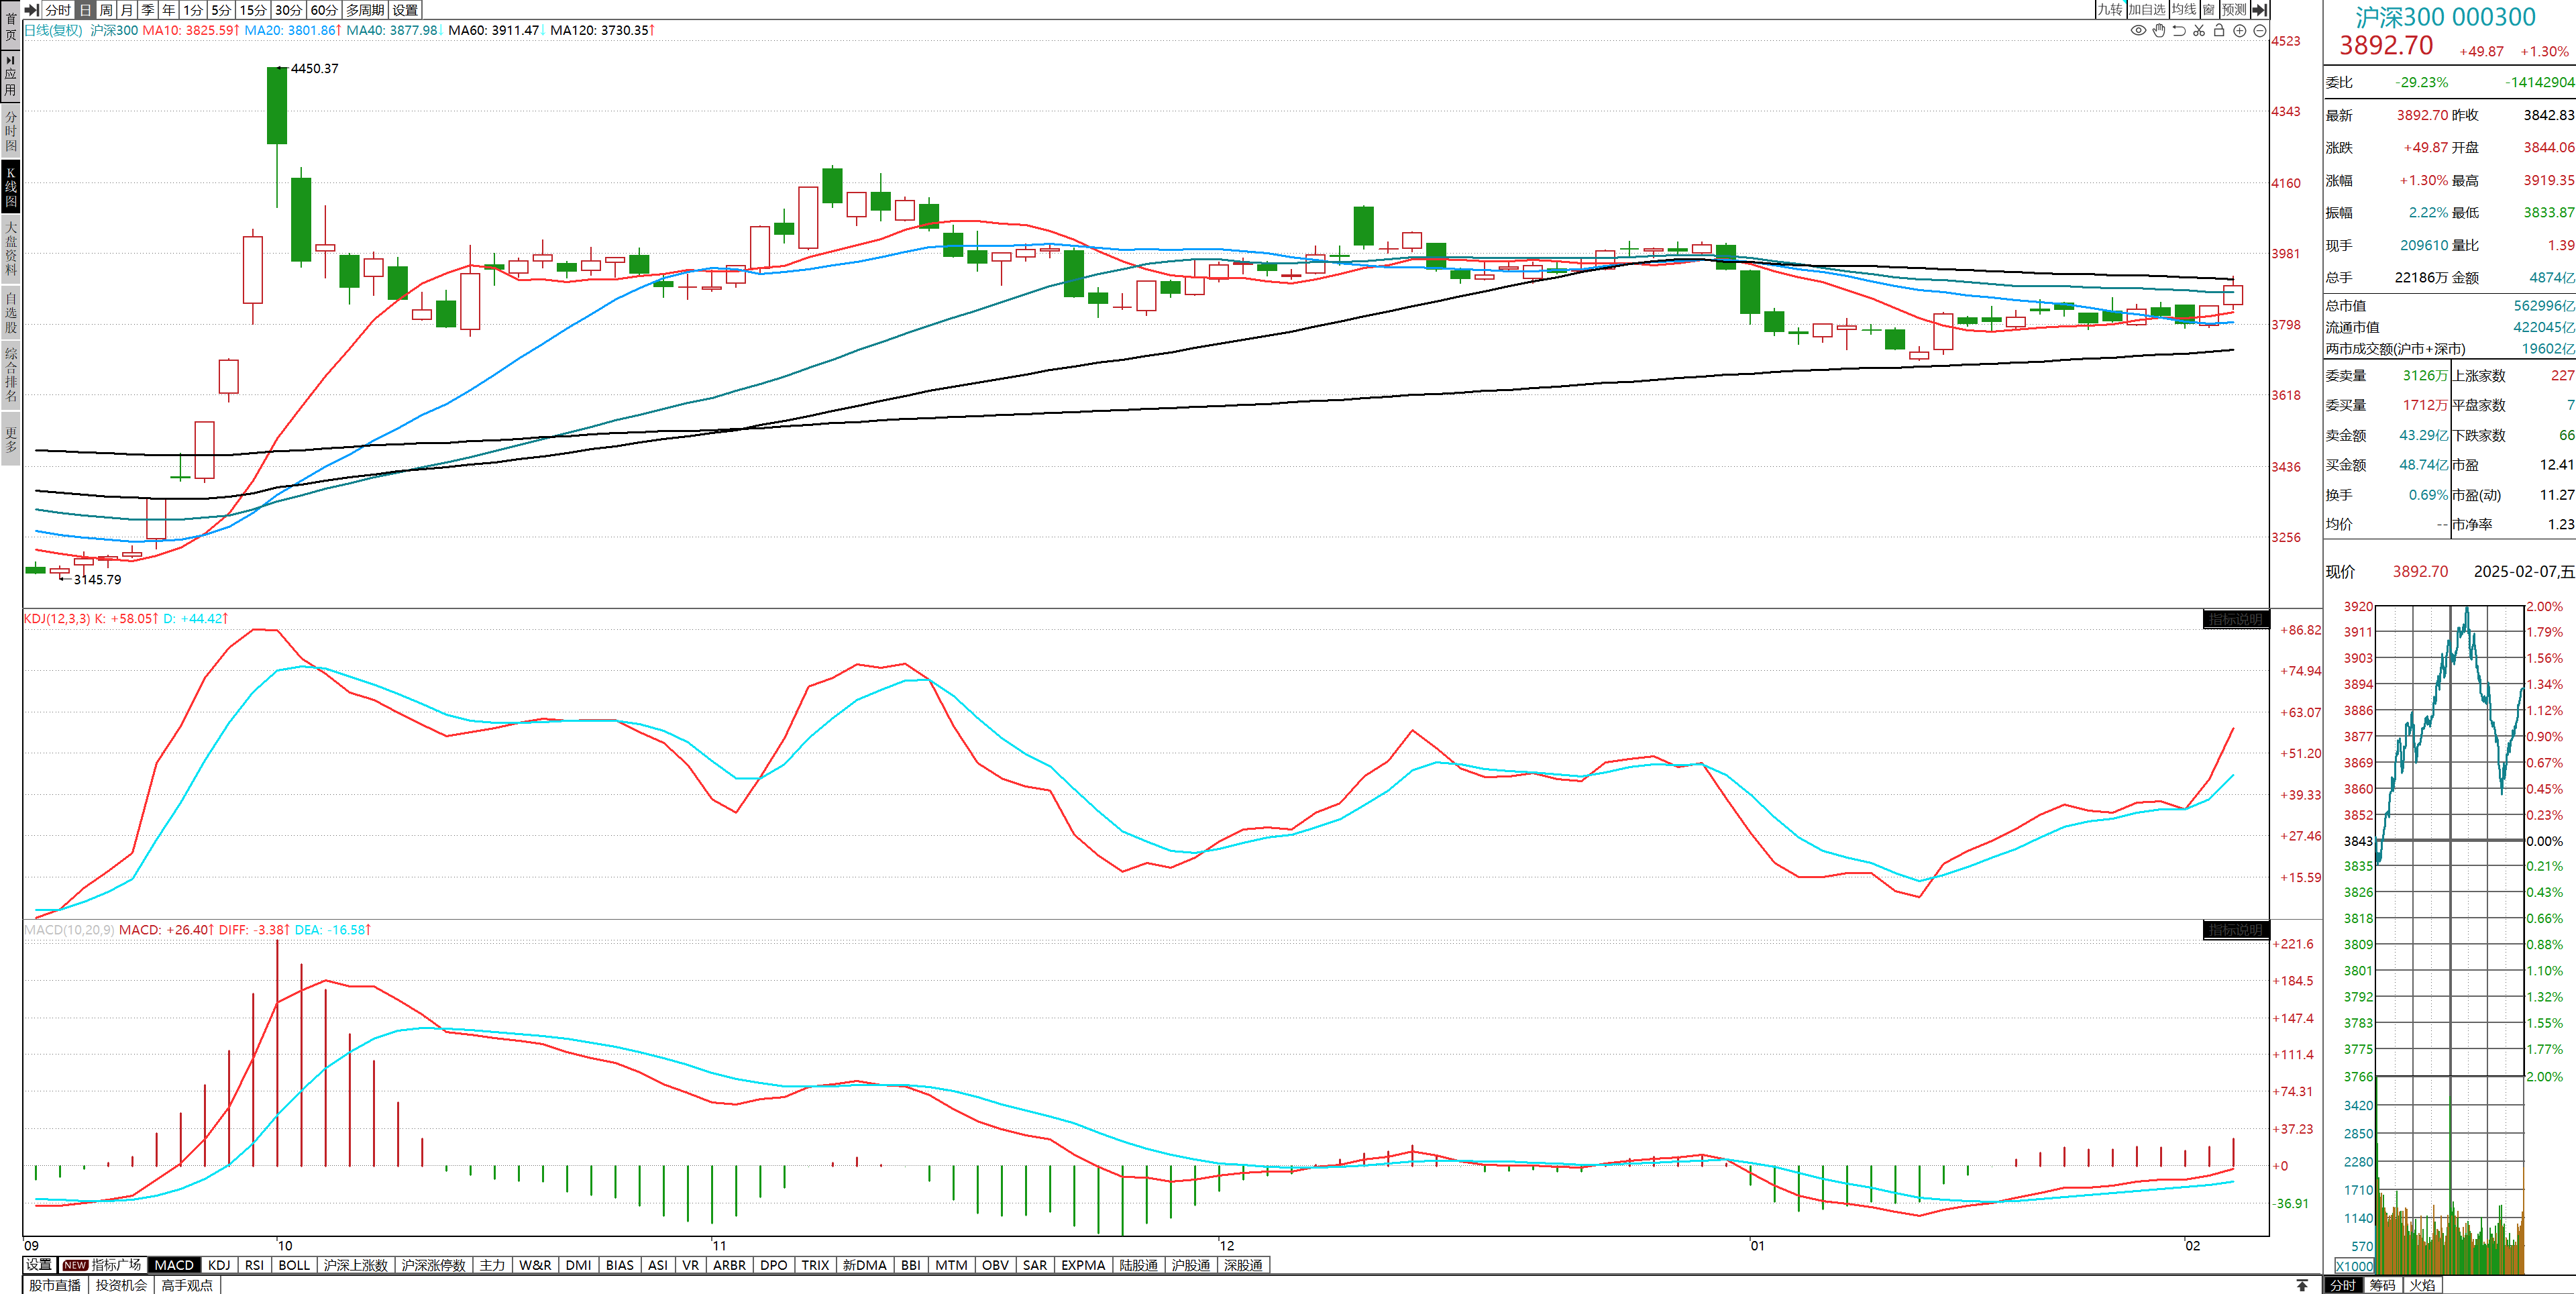
Task: Click the 预测 forecast button
Action: tap(2234, 10)
